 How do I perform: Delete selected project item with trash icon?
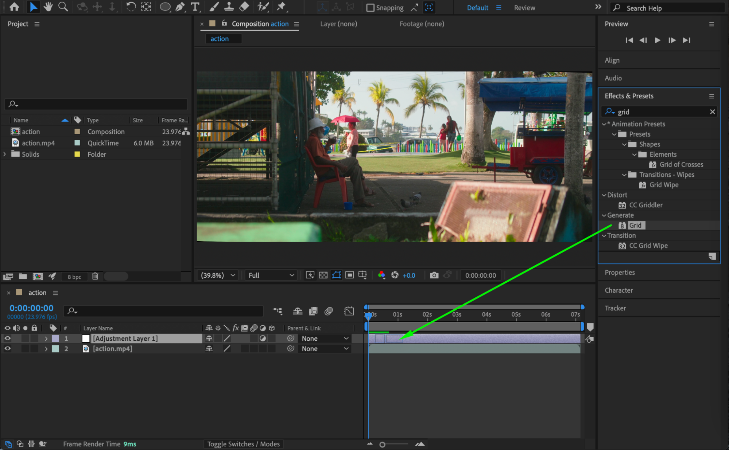pos(95,276)
